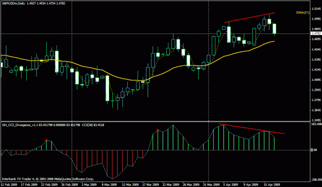The height and width of the screenshot is (187, 322).
Task: Click the 1.4845 price axis label
Action: click(x=316, y=29)
